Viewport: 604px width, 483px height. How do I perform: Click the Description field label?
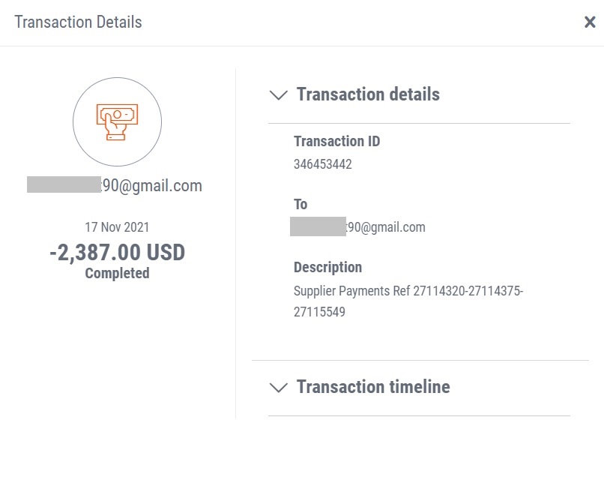click(327, 267)
